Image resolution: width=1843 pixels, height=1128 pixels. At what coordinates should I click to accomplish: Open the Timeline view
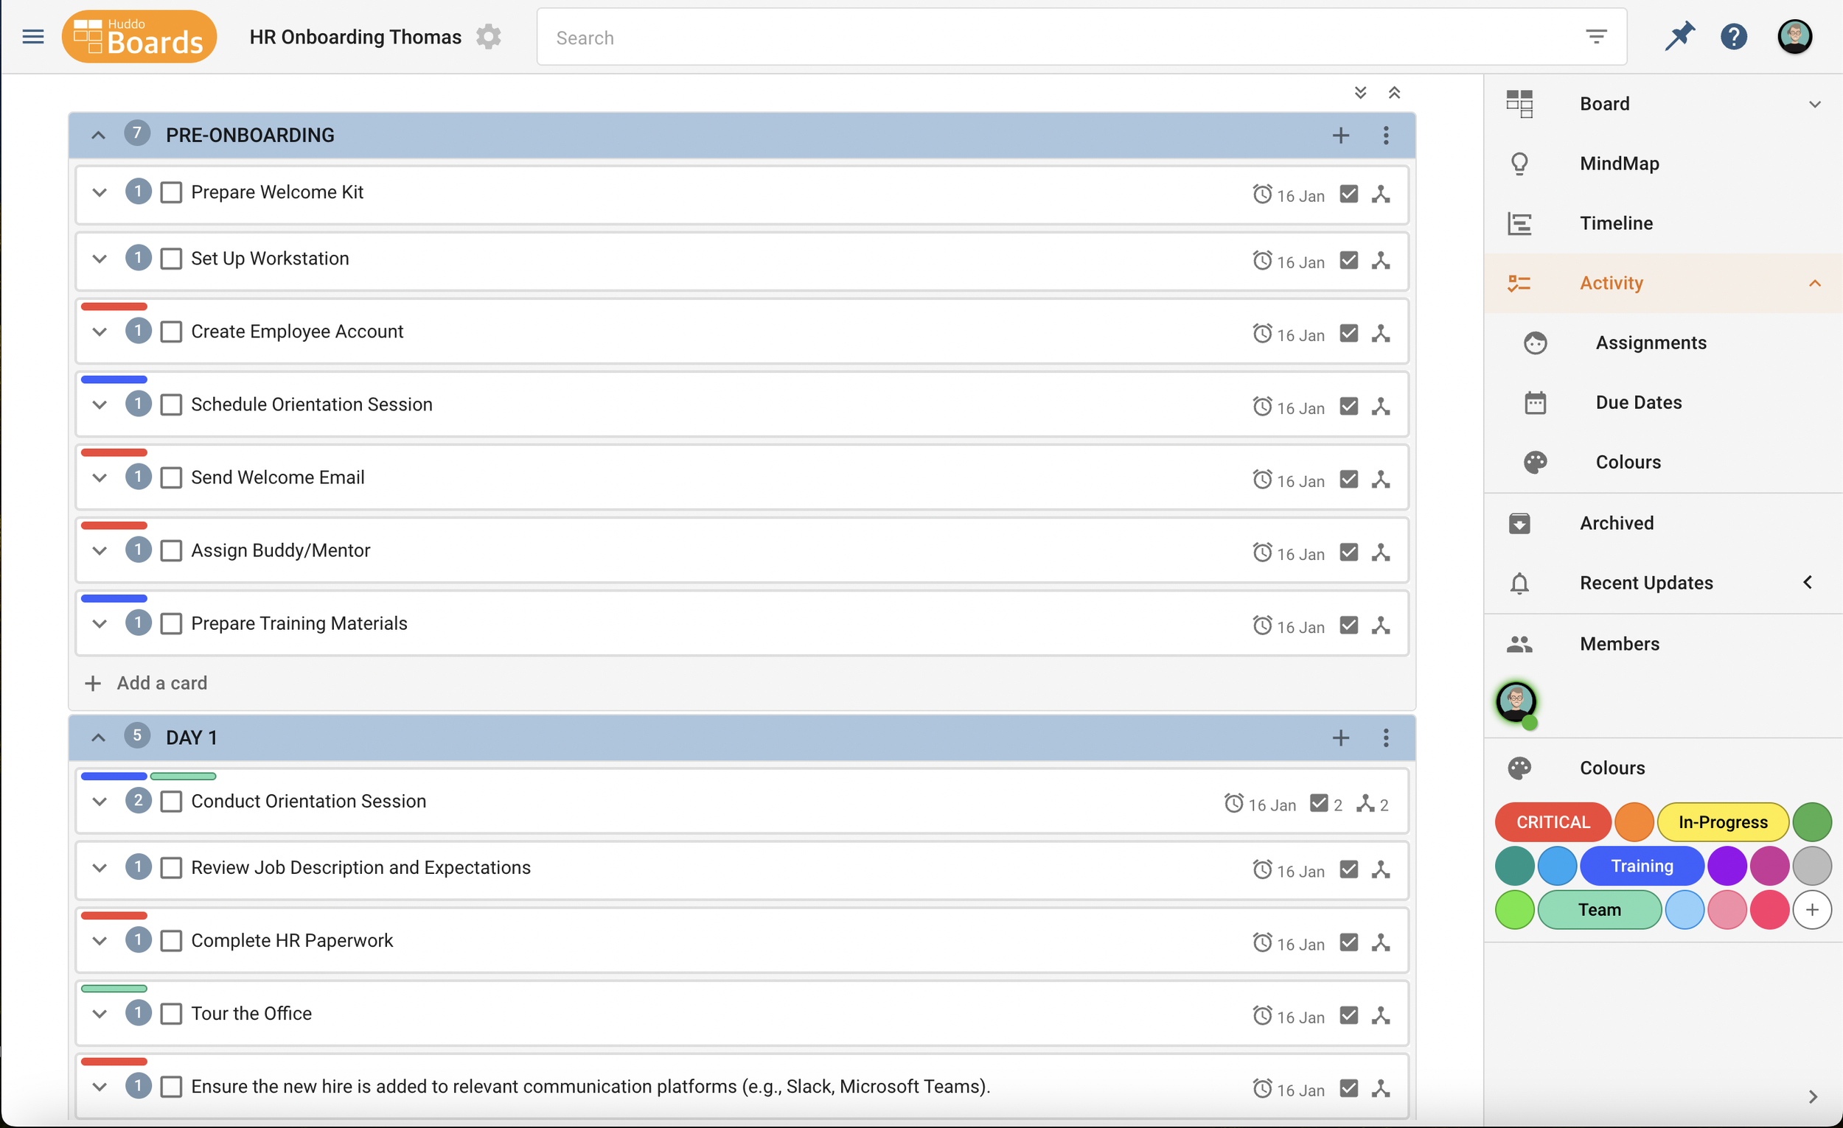[1616, 223]
